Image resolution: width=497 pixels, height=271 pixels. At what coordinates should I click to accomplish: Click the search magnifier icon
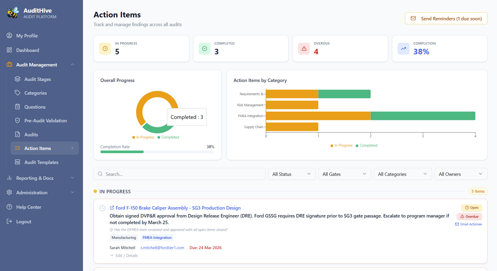[100, 174]
